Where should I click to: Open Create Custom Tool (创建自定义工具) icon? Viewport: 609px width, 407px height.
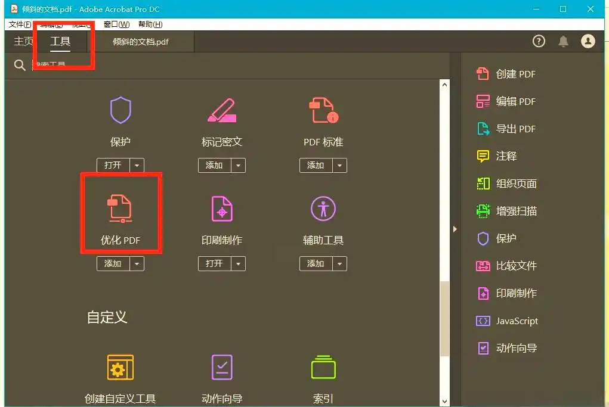[x=120, y=367]
